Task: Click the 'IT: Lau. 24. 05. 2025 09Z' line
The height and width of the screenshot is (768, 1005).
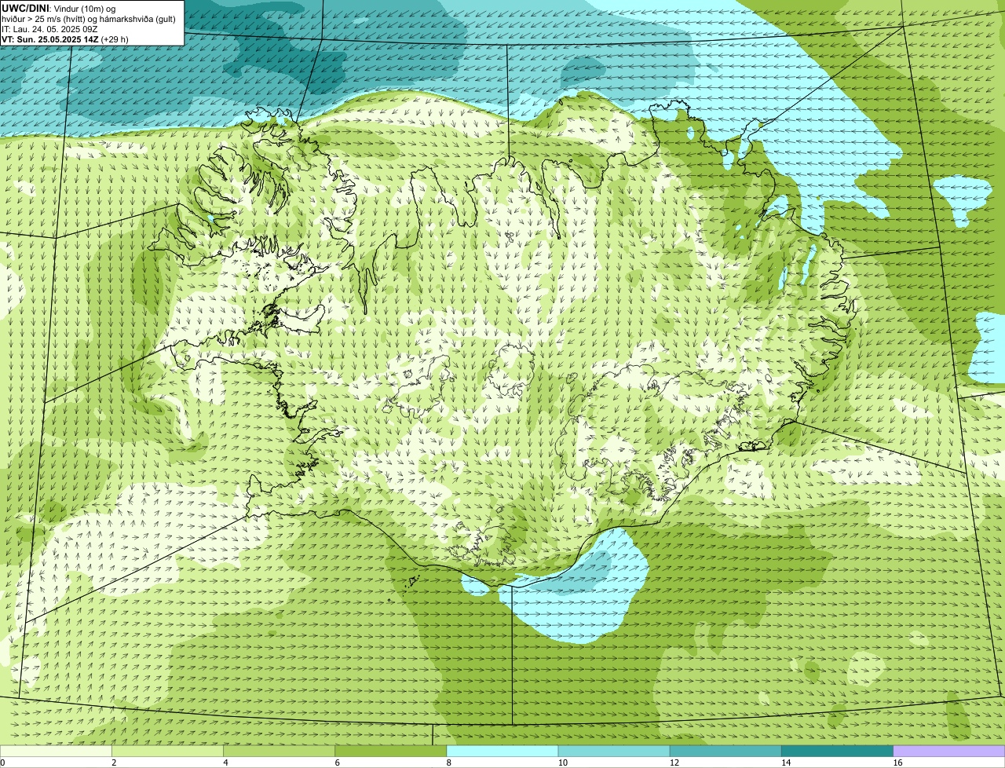Action: tap(49, 29)
